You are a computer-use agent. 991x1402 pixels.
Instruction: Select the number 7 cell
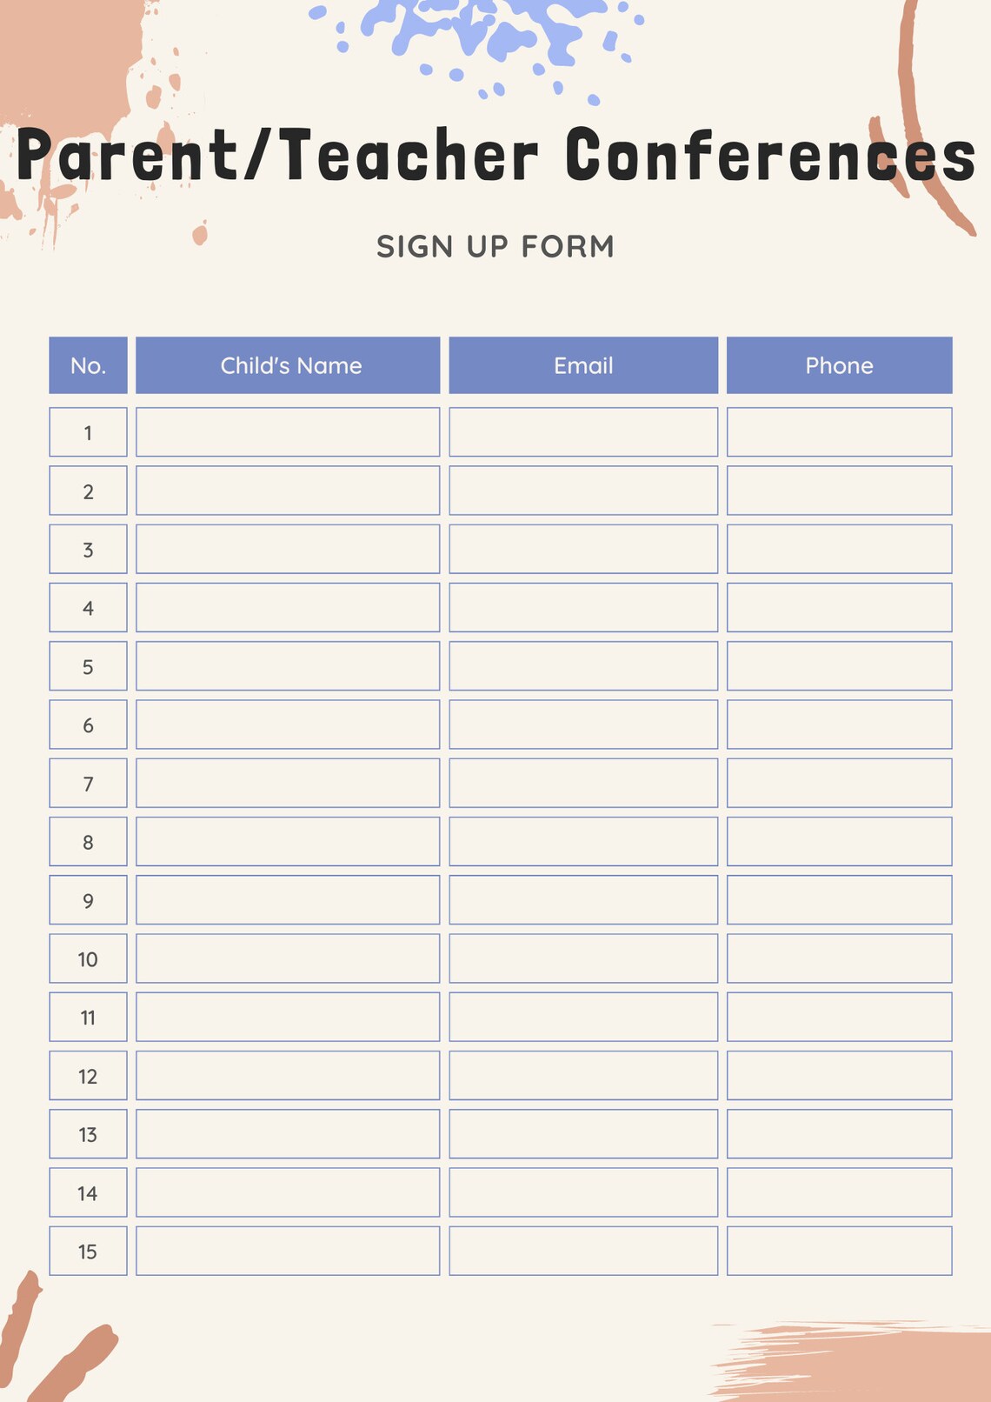88,783
